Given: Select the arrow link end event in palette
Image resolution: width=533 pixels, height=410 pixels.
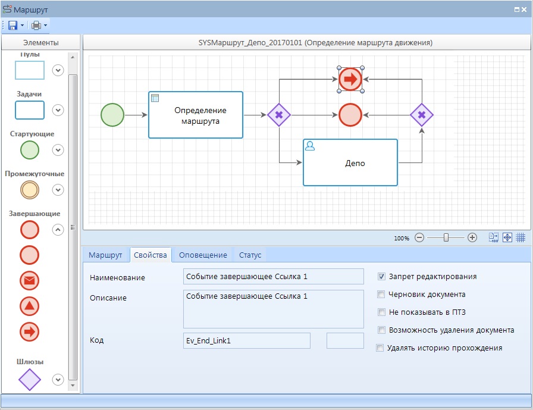Looking at the screenshot, I should pos(30,331).
